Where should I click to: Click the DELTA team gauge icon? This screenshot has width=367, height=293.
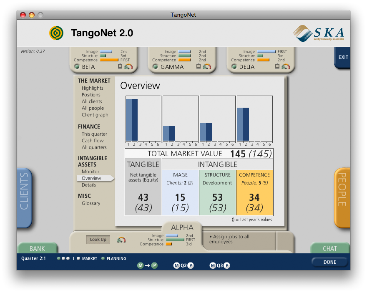click(285, 66)
